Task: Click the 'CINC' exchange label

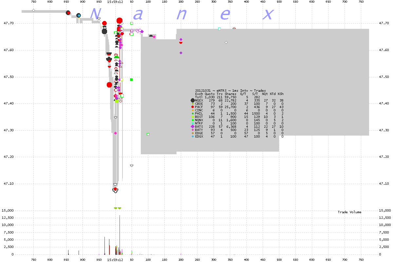Action: [x=199, y=110]
